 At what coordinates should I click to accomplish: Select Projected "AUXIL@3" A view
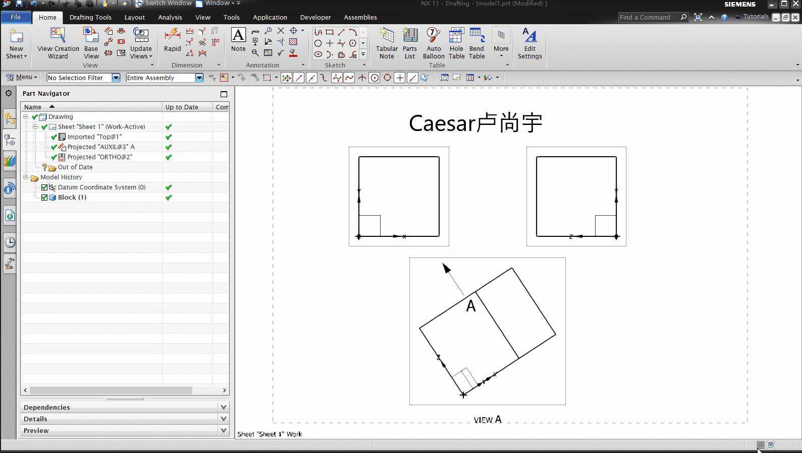coord(101,147)
